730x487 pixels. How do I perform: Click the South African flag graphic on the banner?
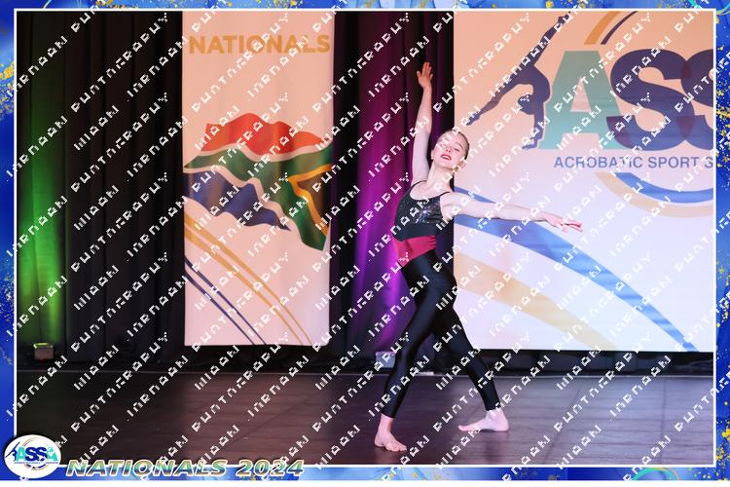(258, 180)
